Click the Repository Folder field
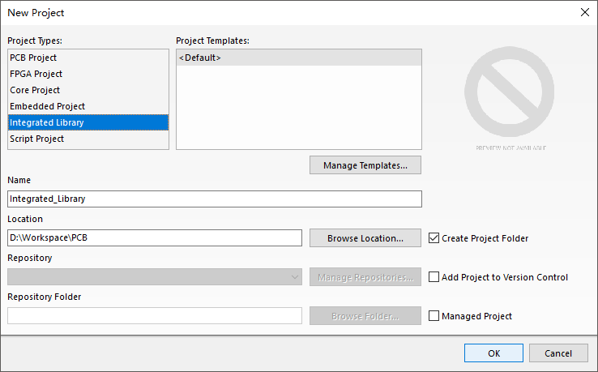This screenshot has height=372, width=598. (x=154, y=316)
